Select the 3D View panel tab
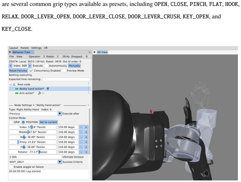The height and width of the screenshot is (182, 241). 102,52
